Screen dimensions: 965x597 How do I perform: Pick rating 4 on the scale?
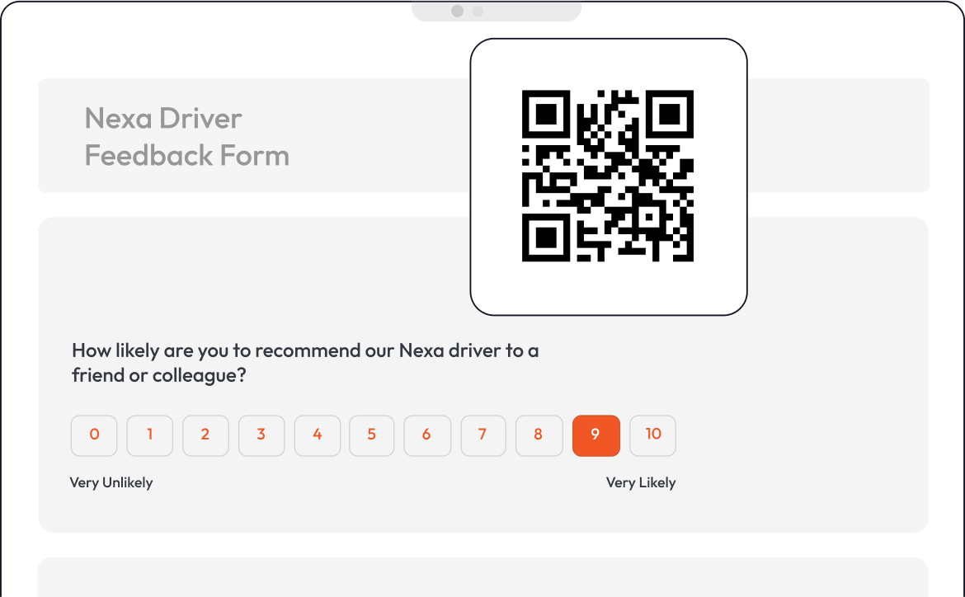[x=318, y=435]
